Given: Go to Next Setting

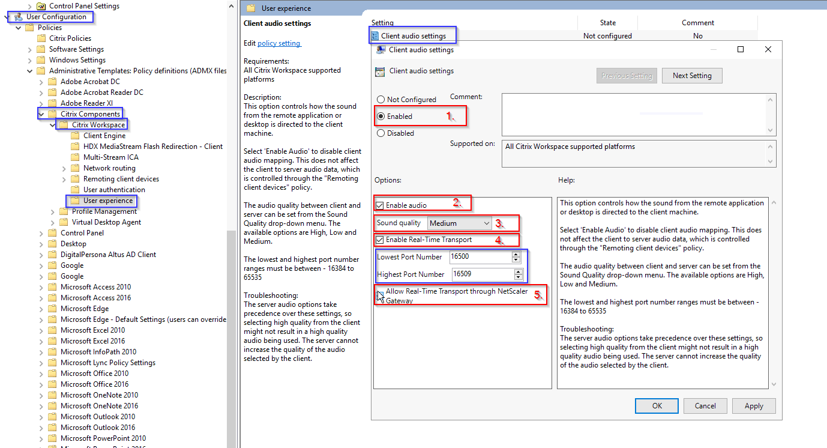Looking at the screenshot, I should point(692,76).
